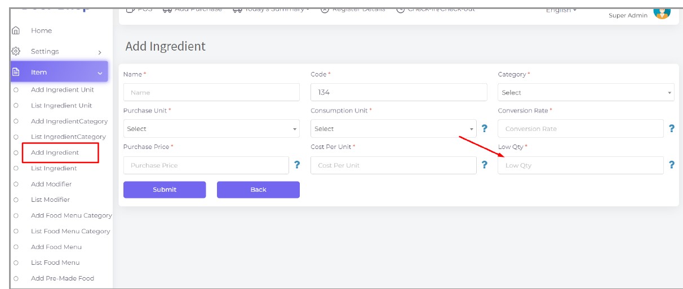The image size is (683, 289).
Task: Click into the Name input field
Action: [x=211, y=93]
